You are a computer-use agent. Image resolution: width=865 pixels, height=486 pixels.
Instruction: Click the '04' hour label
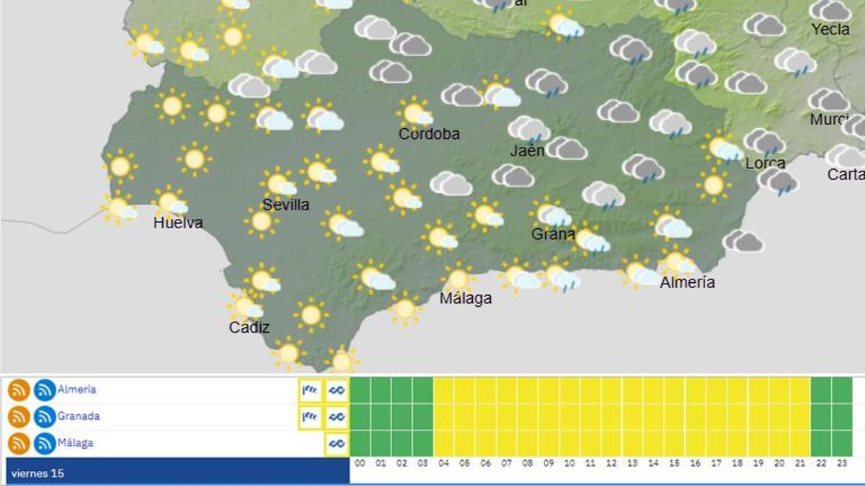444,464
